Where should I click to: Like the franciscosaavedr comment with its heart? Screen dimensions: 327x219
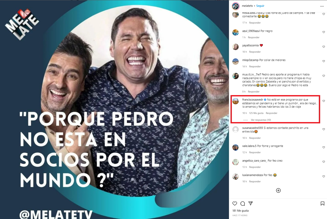[324, 101]
